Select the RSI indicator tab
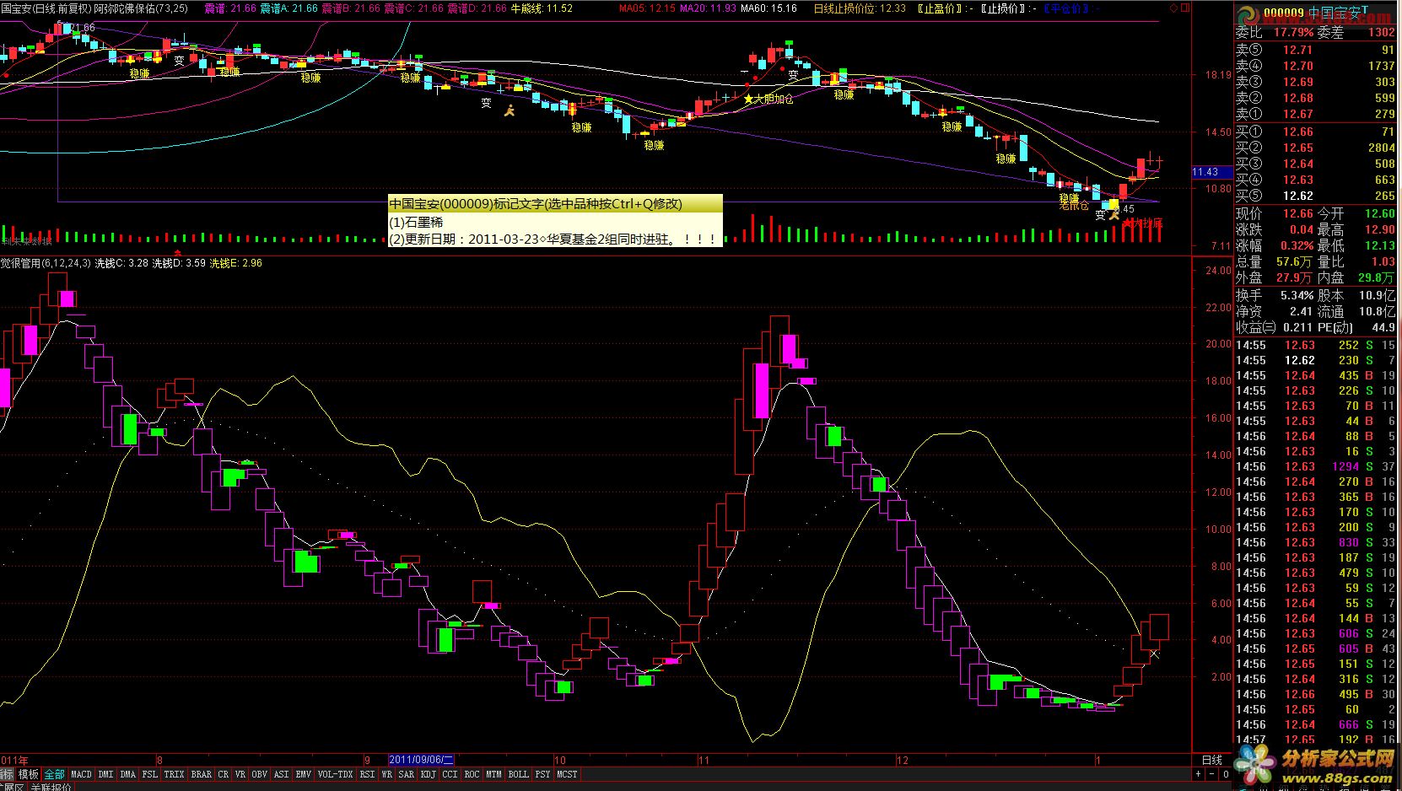This screenshot has width=1402, height=791. [368, 774]
